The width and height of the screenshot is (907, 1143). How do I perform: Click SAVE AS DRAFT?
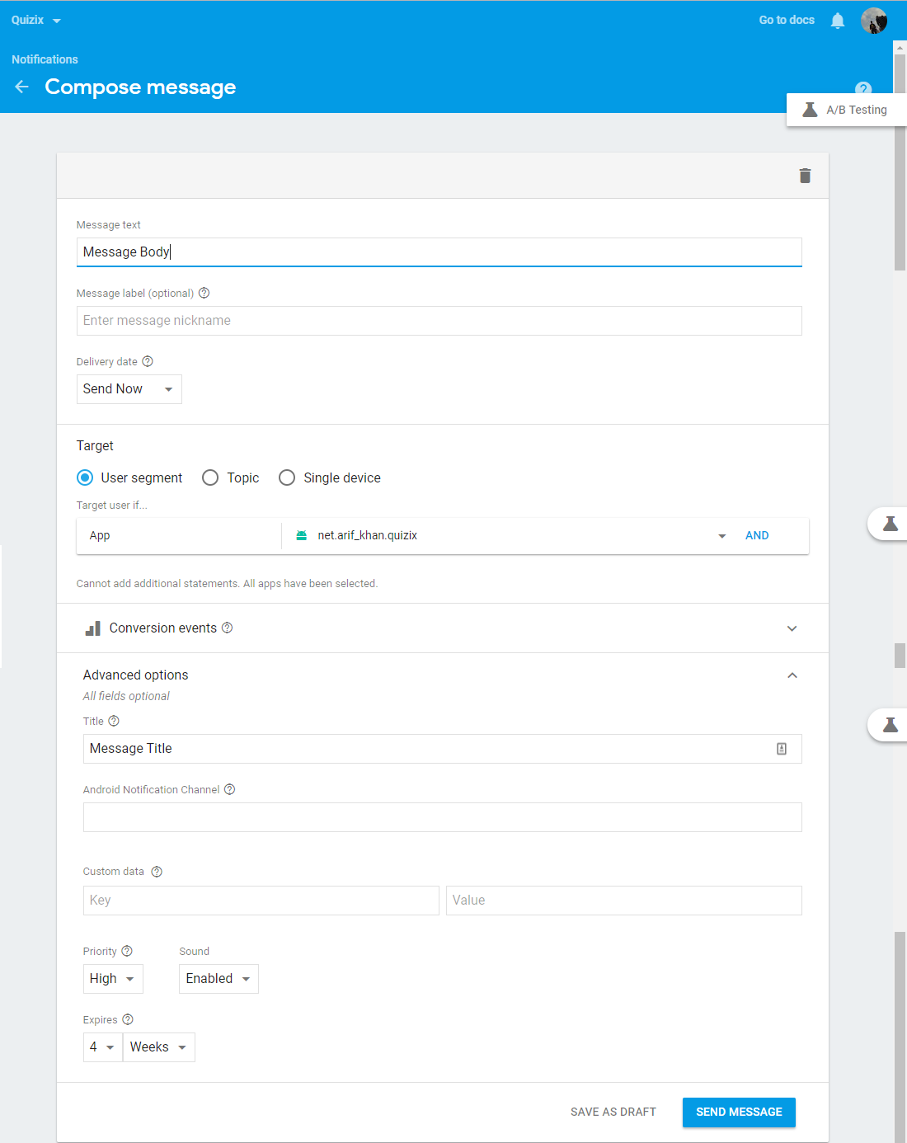[613, 1112]
